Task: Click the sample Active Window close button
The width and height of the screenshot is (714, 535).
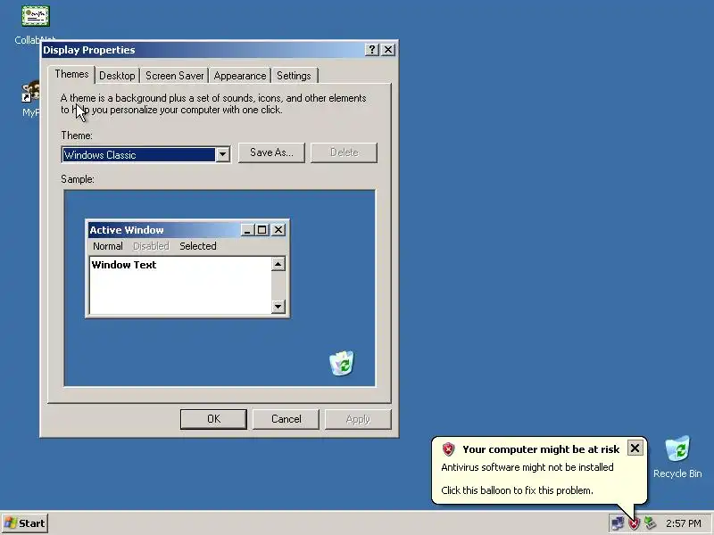Action: tap(278, 230)
